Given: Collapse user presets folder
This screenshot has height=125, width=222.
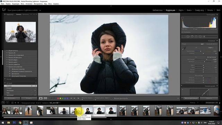Looking at the screenshot, I should pyautogui.click(x=7, y=67).
